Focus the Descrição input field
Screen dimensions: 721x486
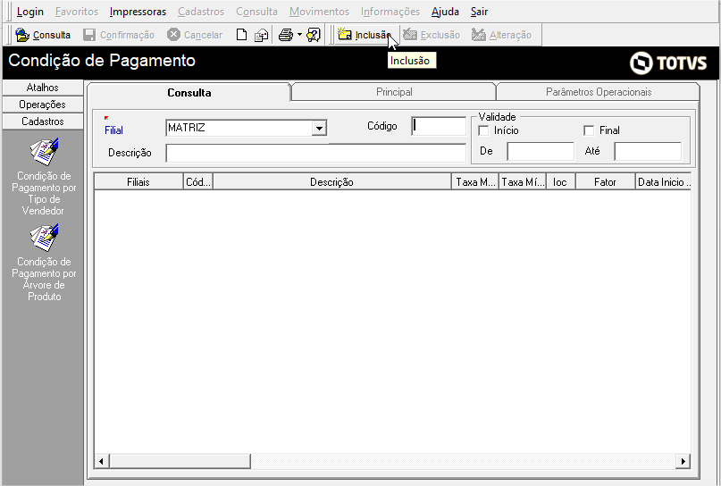(x=316, y=153)
